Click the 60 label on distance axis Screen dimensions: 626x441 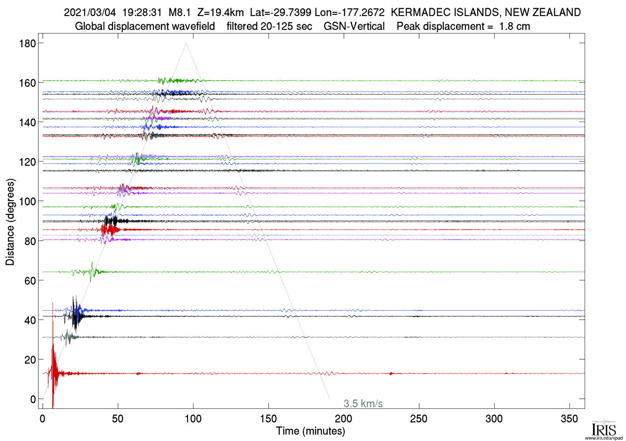[x=30, y=281]
